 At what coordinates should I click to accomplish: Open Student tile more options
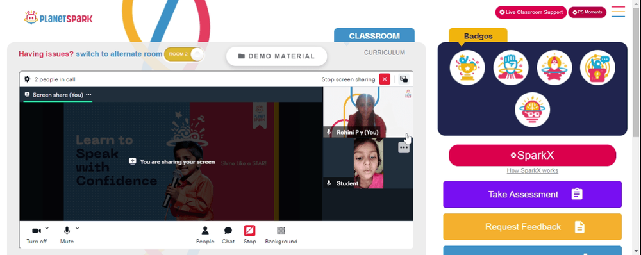[x=403, y=147]
